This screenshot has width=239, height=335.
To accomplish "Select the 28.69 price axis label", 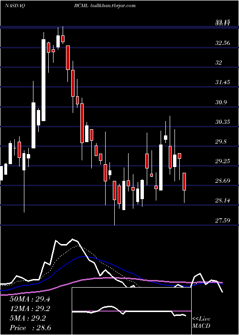I will pos(223,181).
